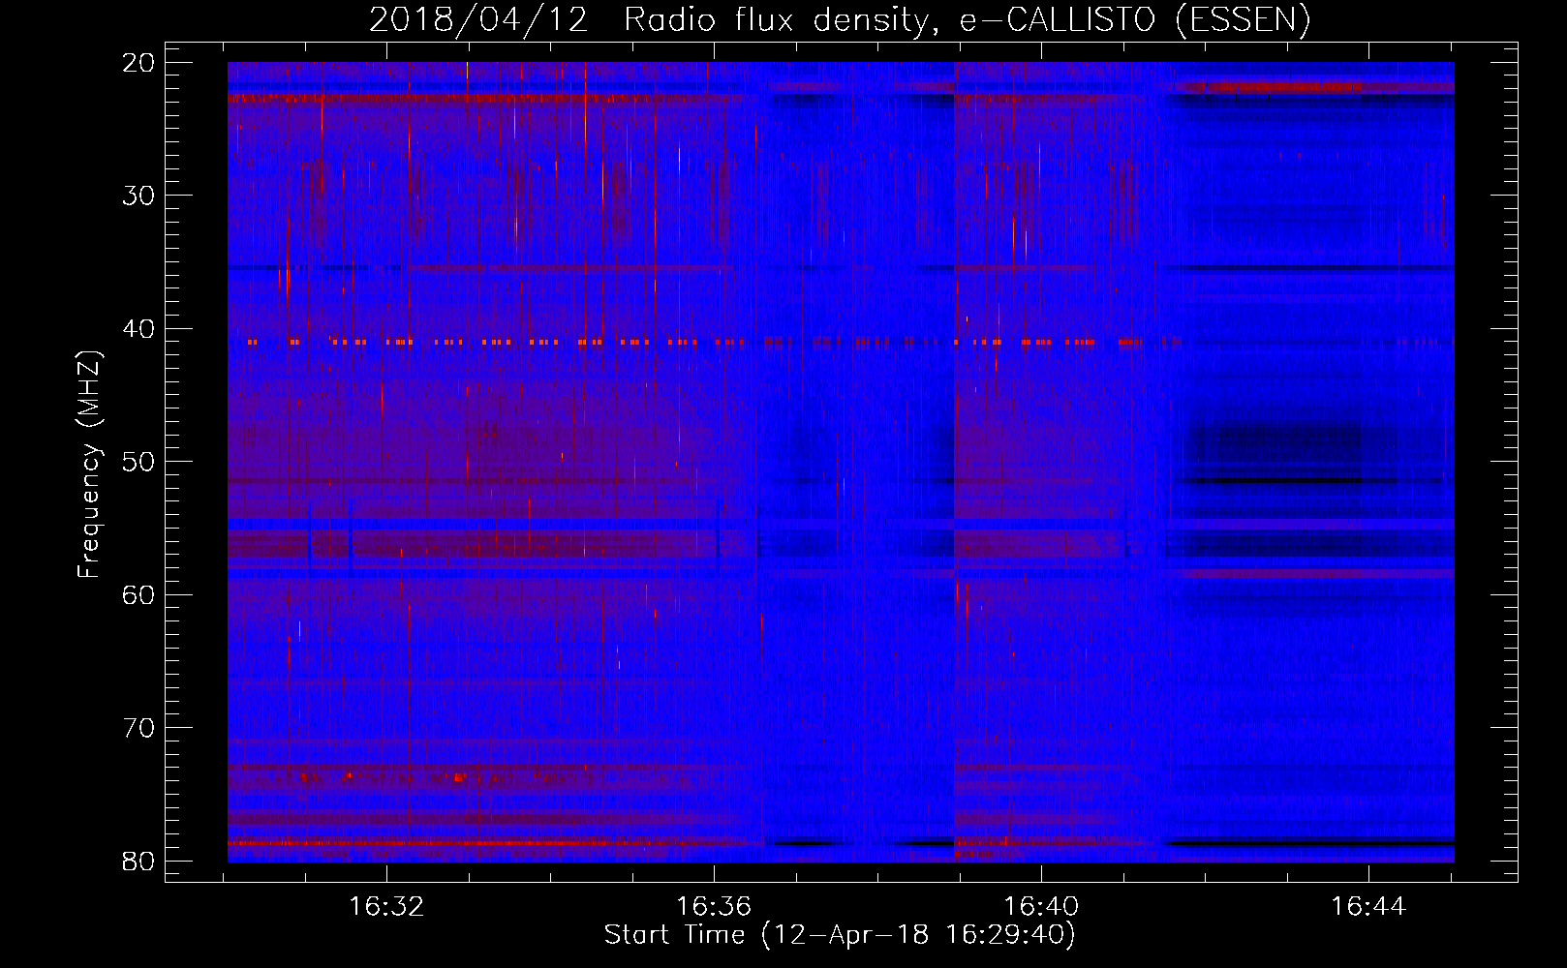This screenshot has width=1567, height=968.
Task: Click the '16:36' time tick label
Action: click(x=714, y=907)
